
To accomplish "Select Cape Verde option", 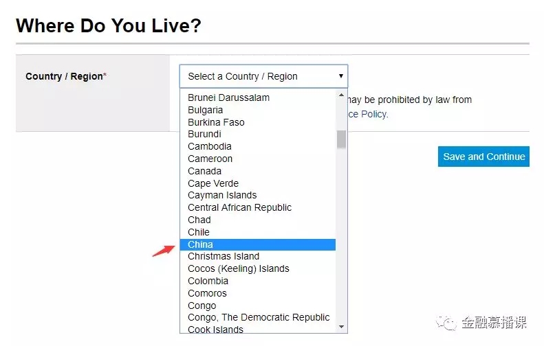I will coord(213,183).
